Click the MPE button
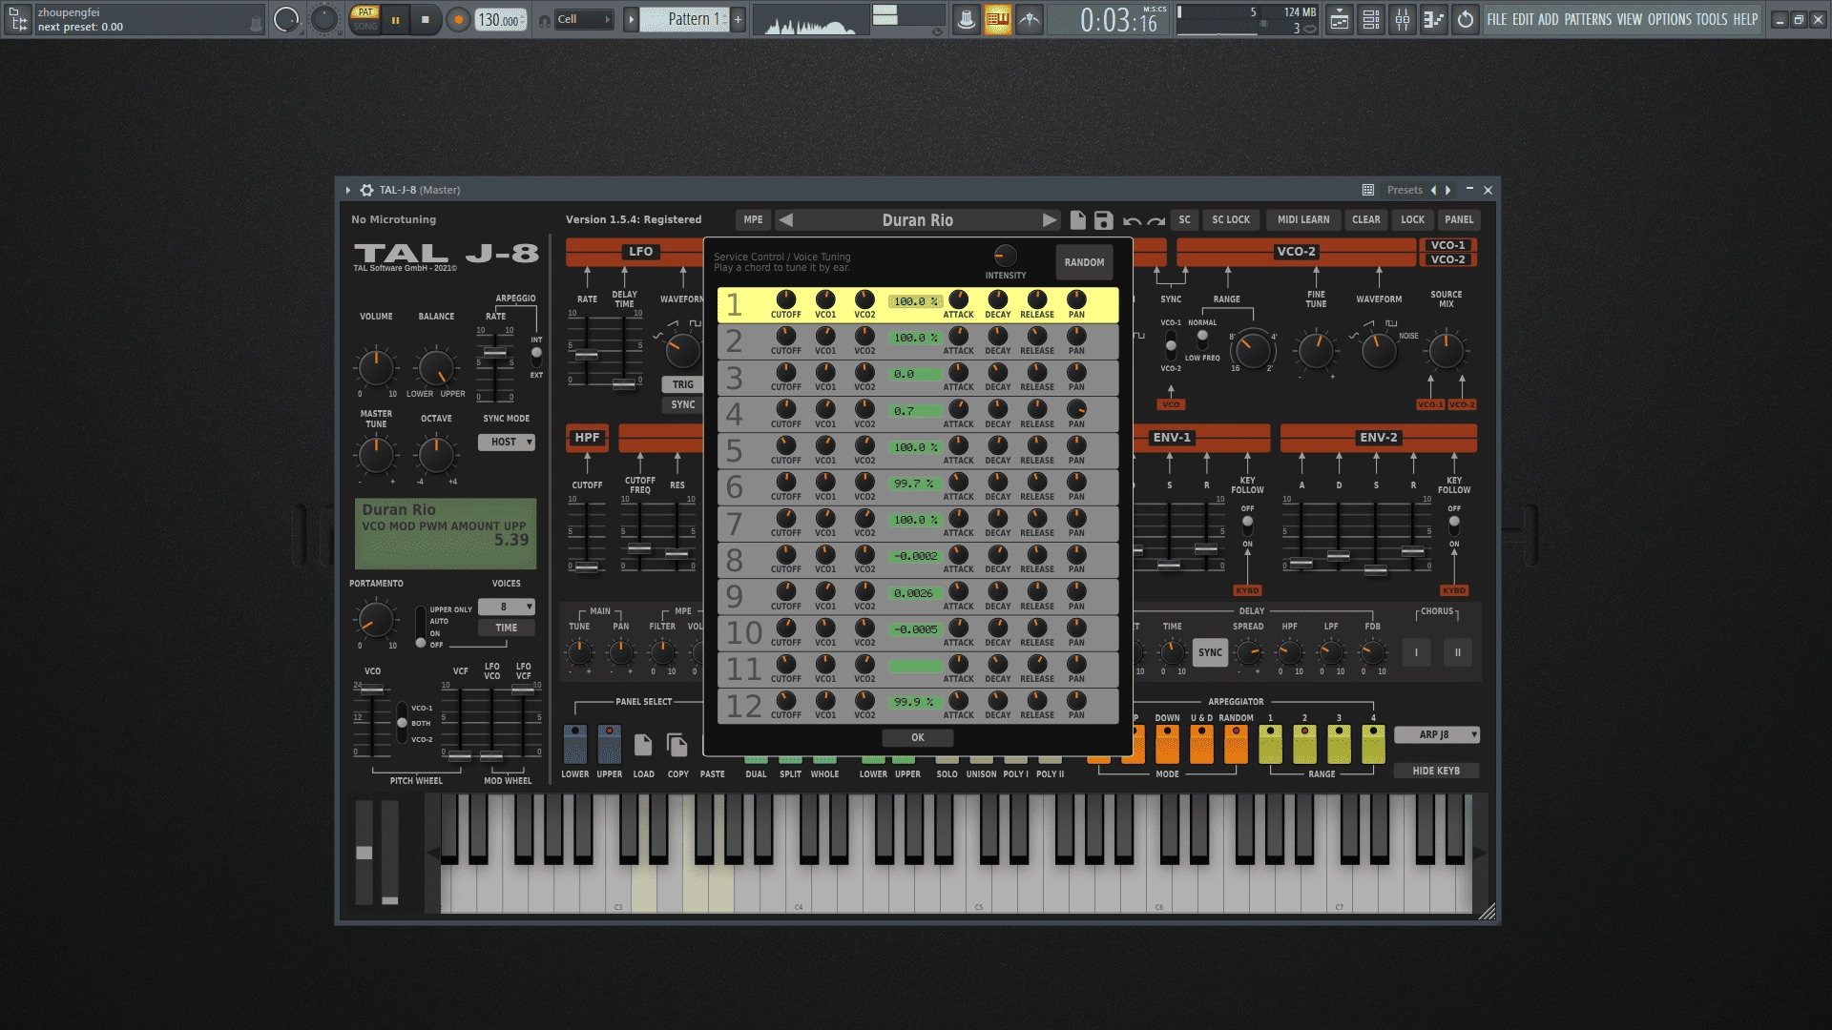This screenshot has height=1030, width=1832. coord(753,219)
